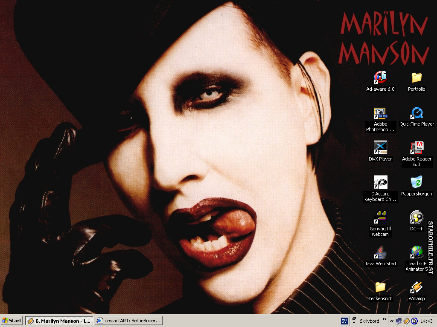Click the Java Web Start icon
Screen dimensions: 437x327
(380, 252)
